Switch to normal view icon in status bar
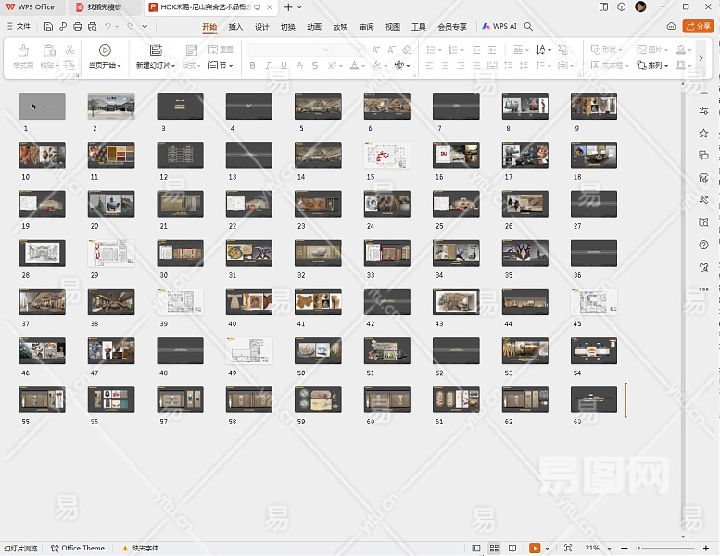The height and width of the screenshot is (556, 720). (476, 549)
